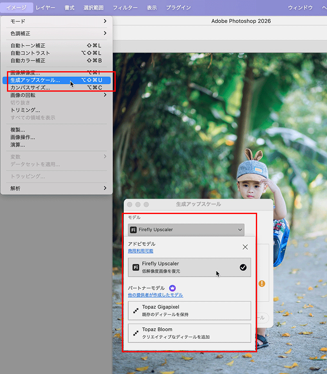
Task: Choose the Topaz Bloom model
Action: click(189, 333)
